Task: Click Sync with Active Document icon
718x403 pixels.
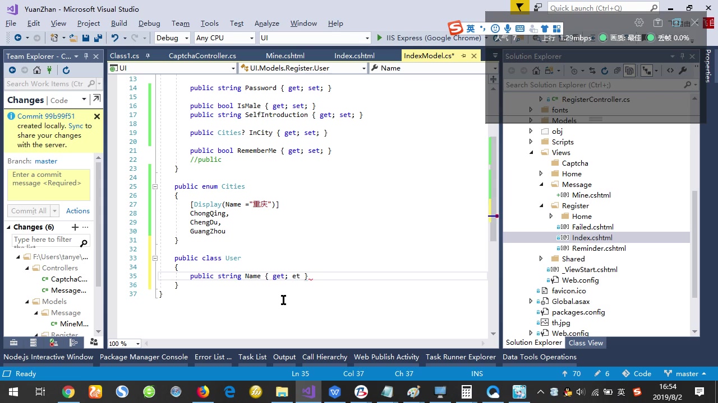Action: point(592,71)
